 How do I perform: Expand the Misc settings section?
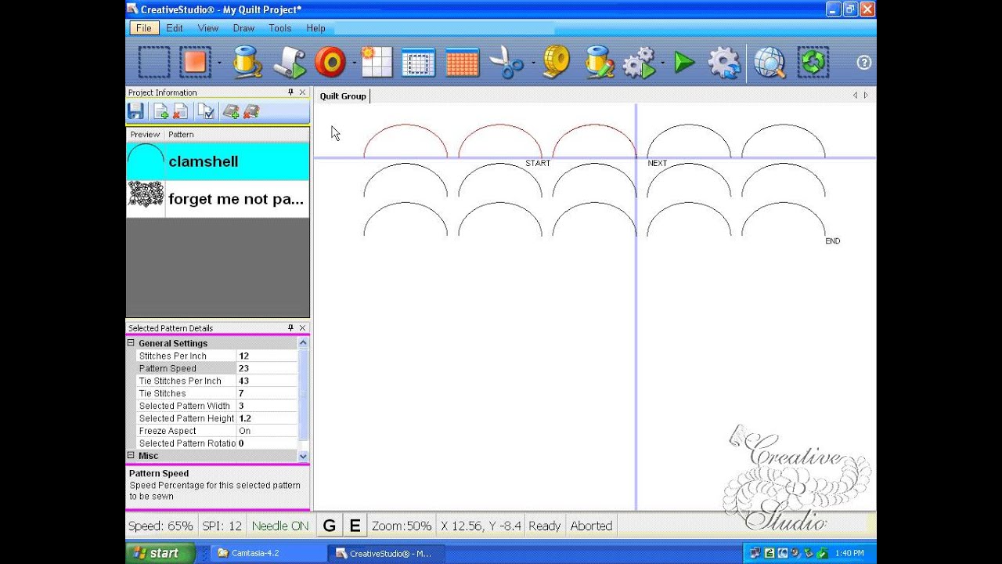[x=132, y=455]
